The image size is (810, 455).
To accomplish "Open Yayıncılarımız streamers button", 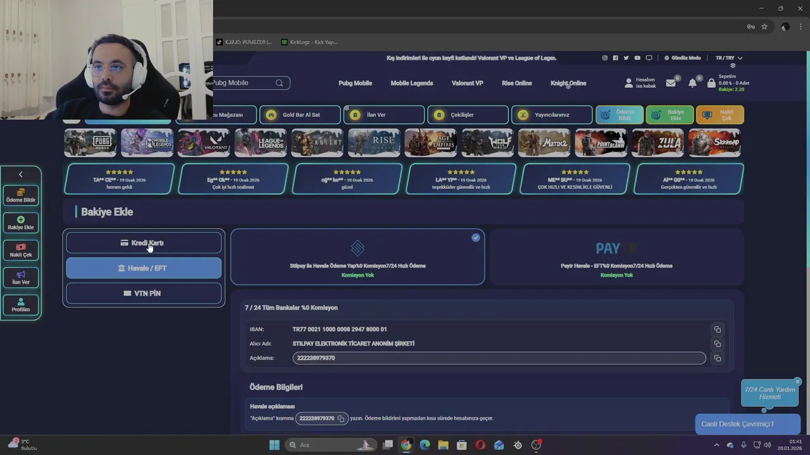I will (x=552, y=115).
